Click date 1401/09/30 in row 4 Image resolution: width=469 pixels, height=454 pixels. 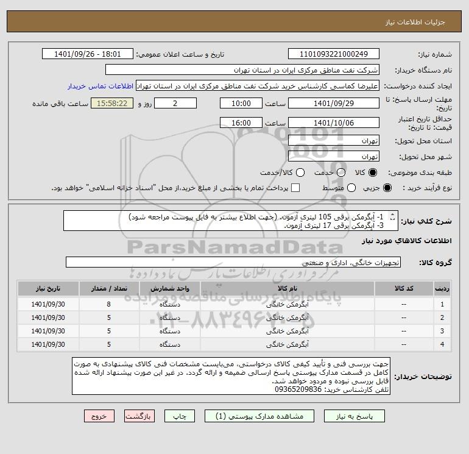[x=48, y=345]
